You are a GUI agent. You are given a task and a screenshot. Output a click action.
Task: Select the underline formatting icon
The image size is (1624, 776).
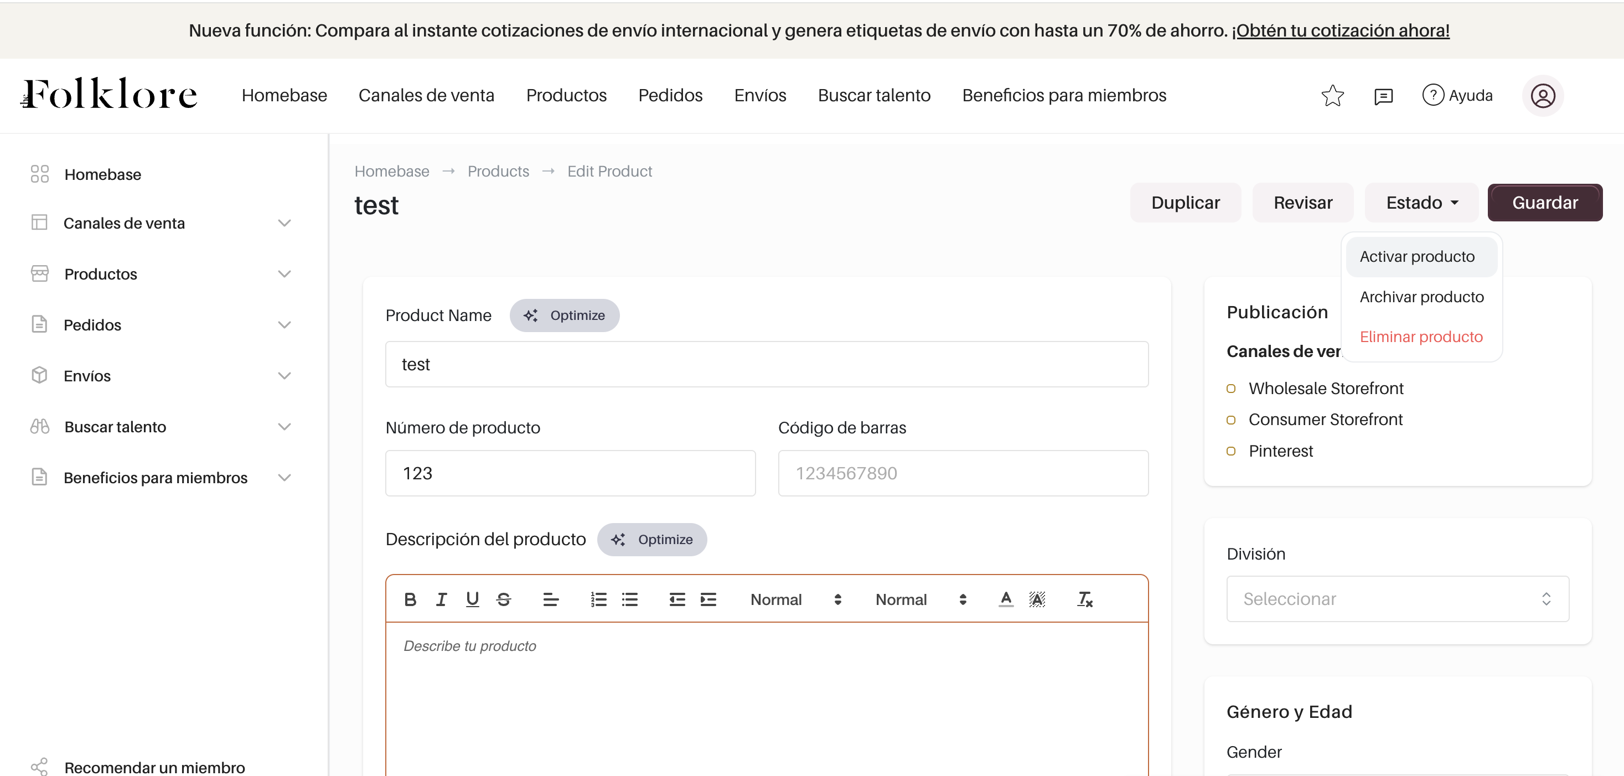pyautogui.click(x=472, y=599)
